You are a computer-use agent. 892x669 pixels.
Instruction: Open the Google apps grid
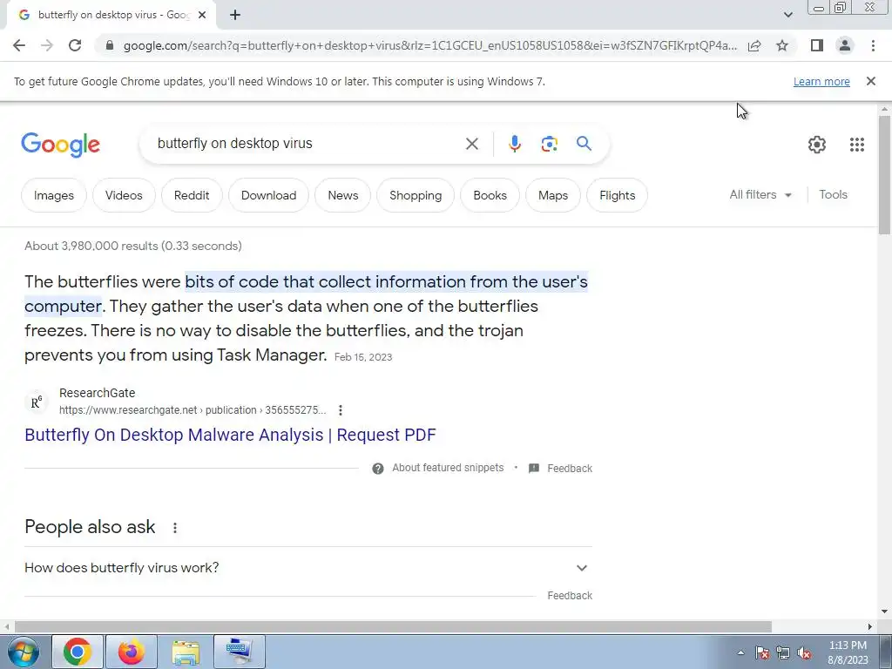(857, 145)
